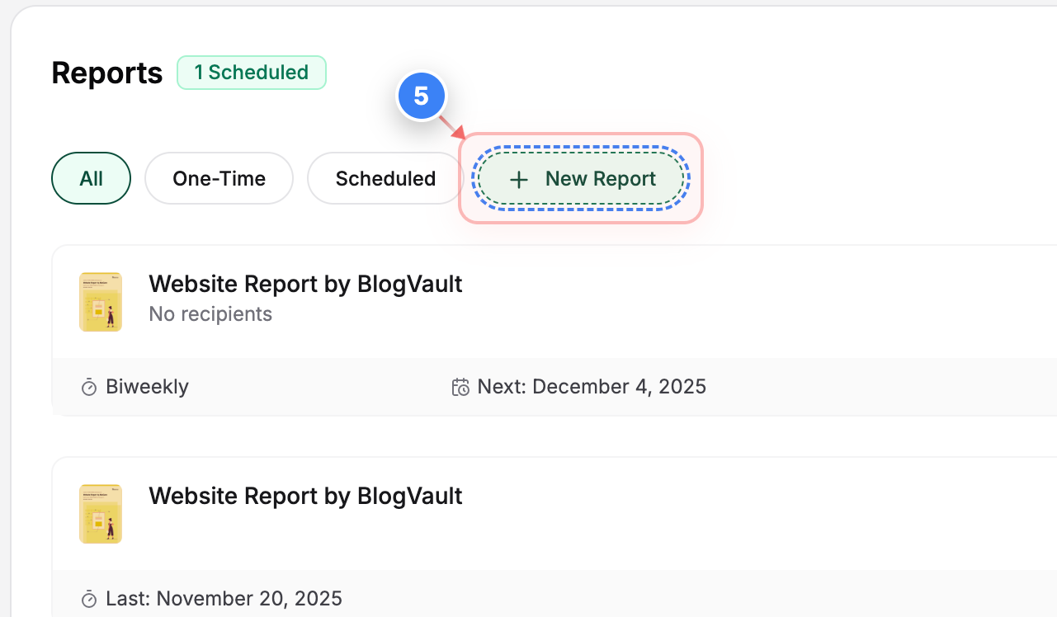Switch to the One-Time filter
This screenshot has height=617, width=1057.
click(219, 178)
